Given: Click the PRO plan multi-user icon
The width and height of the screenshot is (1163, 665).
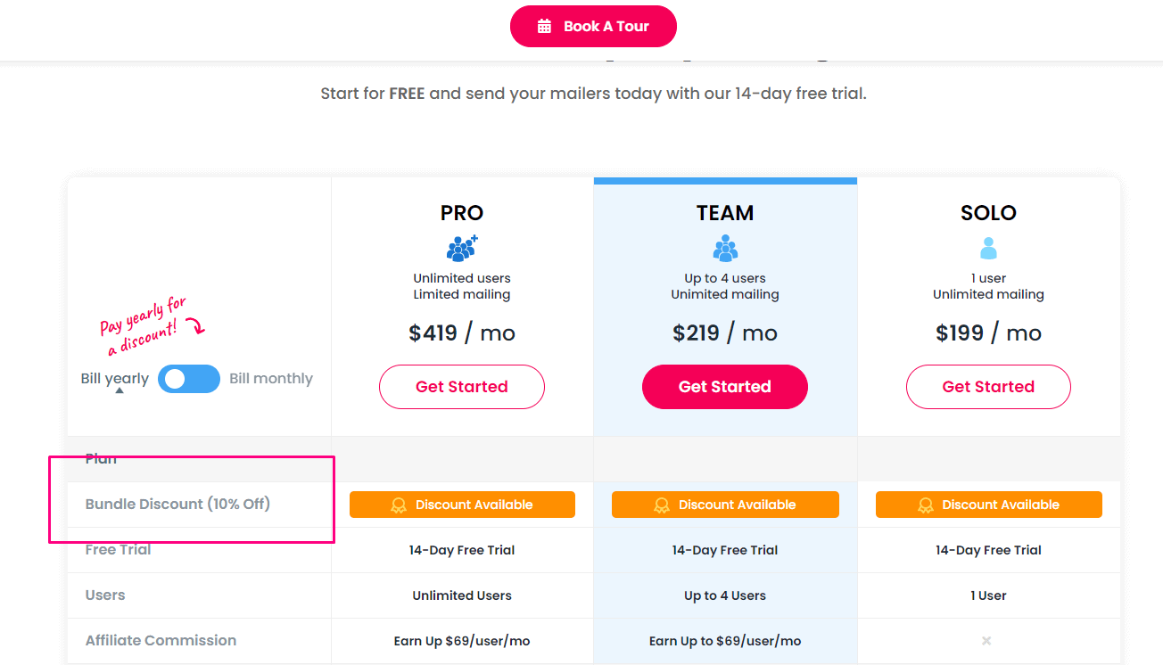Looking at the screenshot, I should [462, 248].
